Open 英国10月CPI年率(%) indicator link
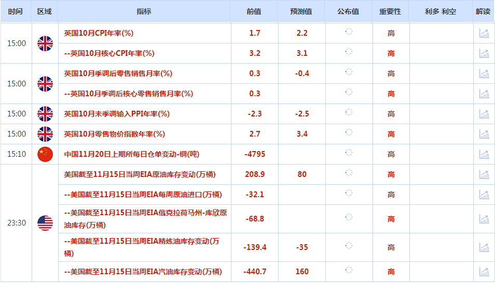The height and width of the screenshot is (283, 495). [99, 33]
